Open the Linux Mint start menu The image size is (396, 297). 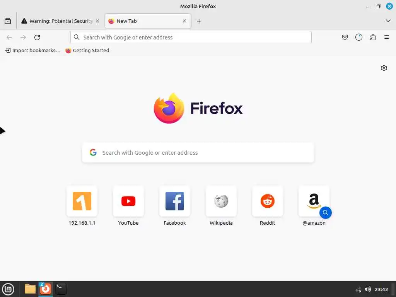coord(9,289)
